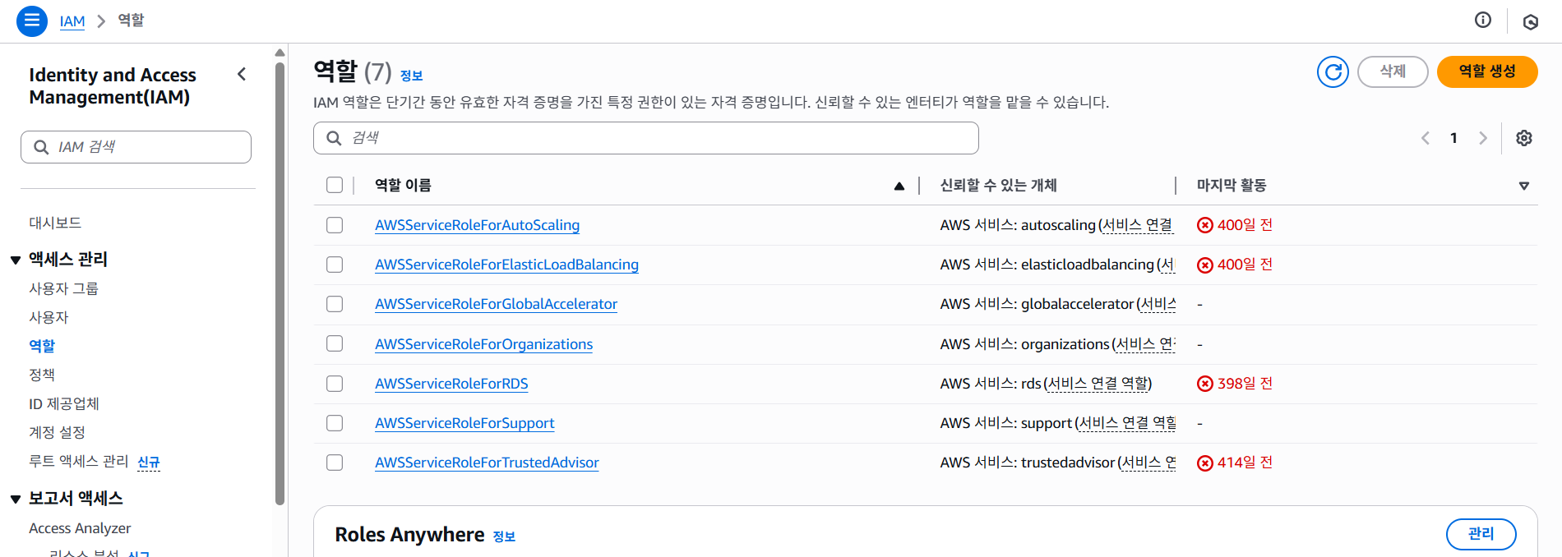This screenshot has height=557, width=1562.
Task: Click page number 1 in pagination
Action: click(x=1453, y=138)
